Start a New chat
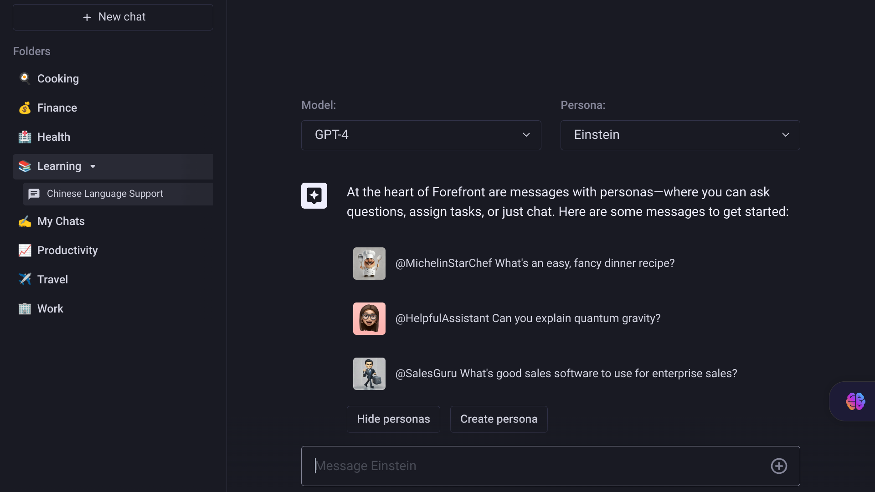The width and height of the screenshot is (875, 492). (x=113, y=17)
